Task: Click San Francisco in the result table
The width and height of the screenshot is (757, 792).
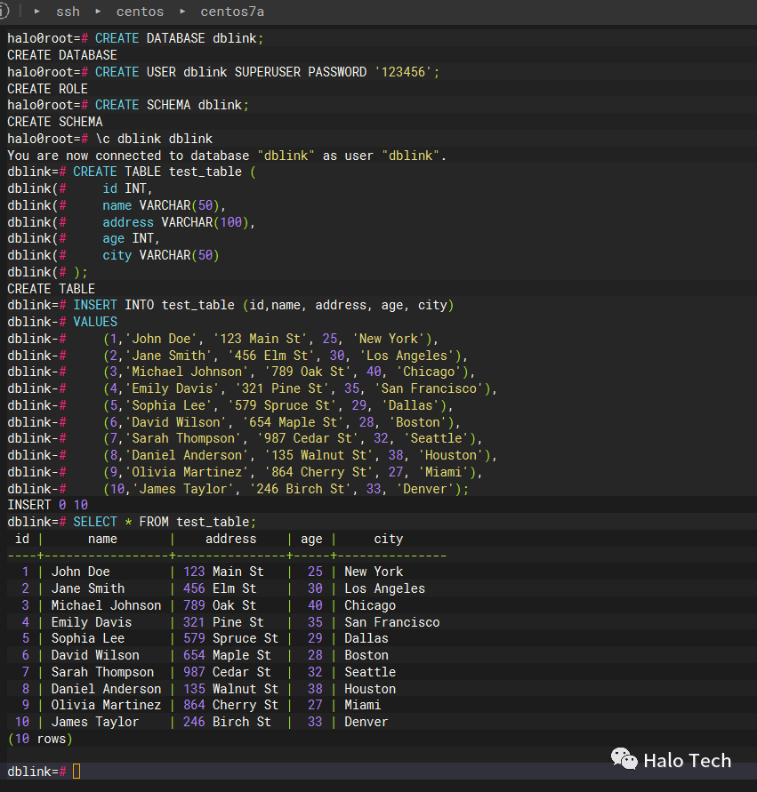Action: pyautogui.click(x=391, y=622)
